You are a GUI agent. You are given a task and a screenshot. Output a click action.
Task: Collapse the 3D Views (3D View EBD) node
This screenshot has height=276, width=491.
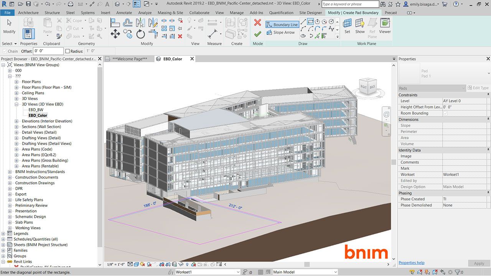[16, 104]
